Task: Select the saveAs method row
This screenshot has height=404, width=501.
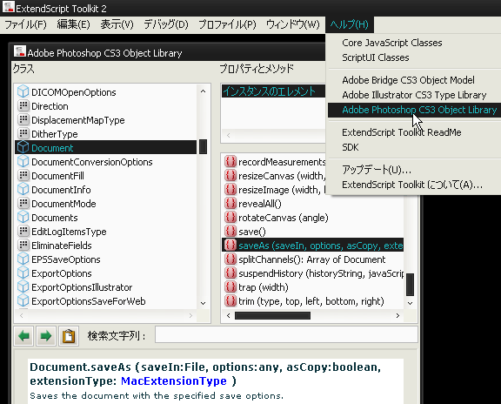Action: [x=312, y=246]
